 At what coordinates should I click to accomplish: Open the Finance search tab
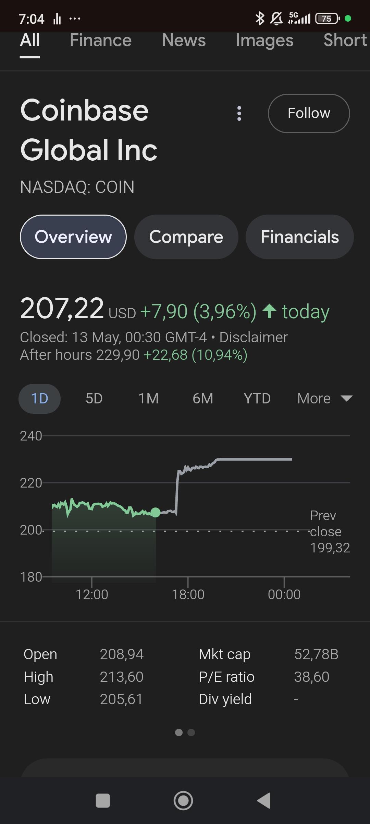pos(101,41)
